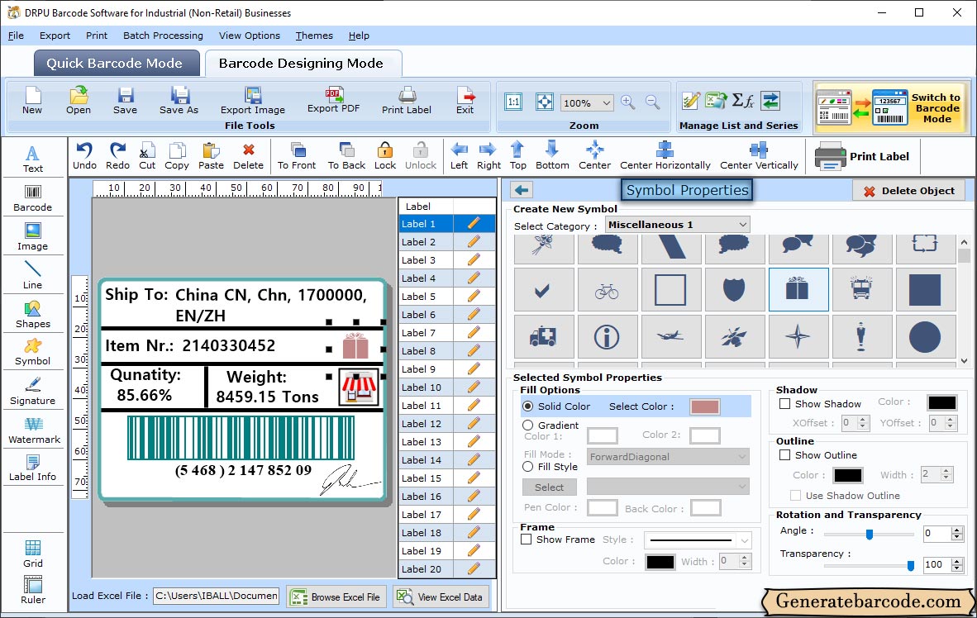The height and width of the screenshot is (618, 977).
Task: Open the Export menu
Action: coord(55,36)
